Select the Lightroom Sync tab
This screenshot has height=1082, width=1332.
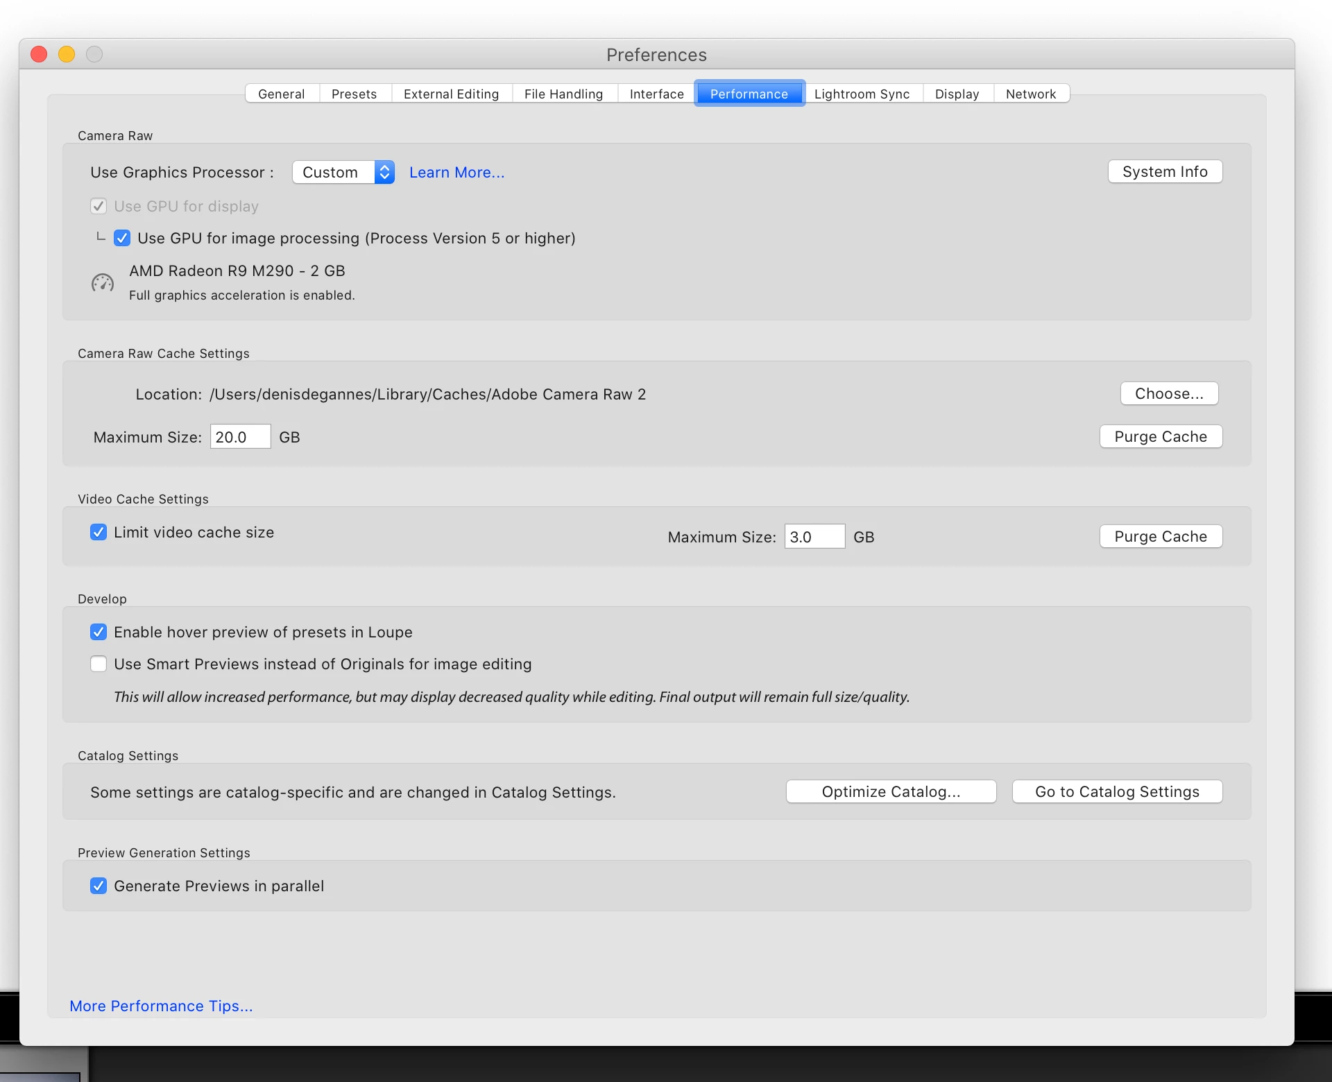(862, 94)
